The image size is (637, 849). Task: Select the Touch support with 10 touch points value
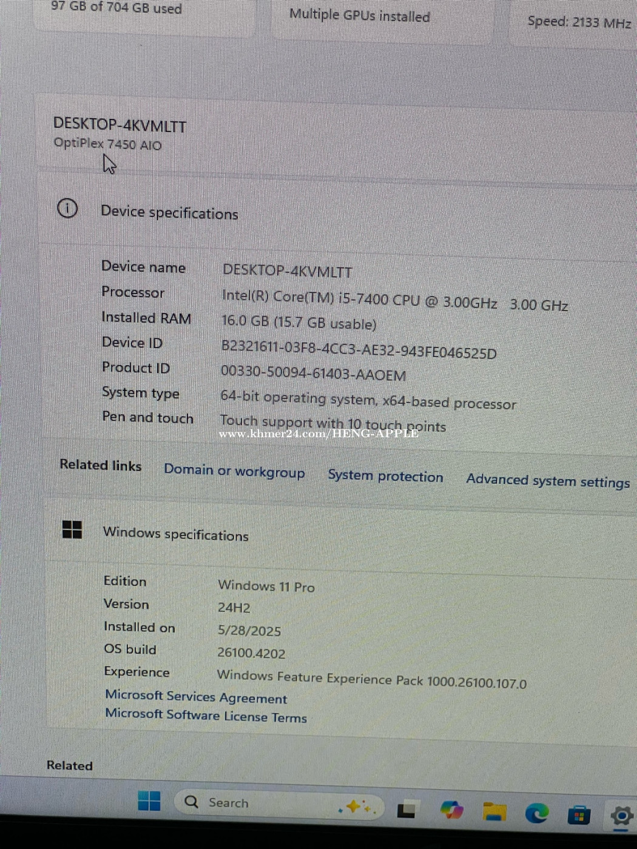pyautogui.click(x=332, y=423)
